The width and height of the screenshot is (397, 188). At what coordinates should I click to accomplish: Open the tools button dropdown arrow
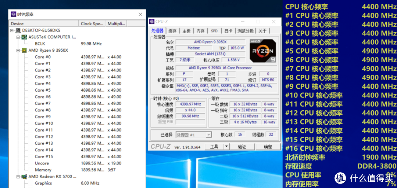tap(226, 147)
